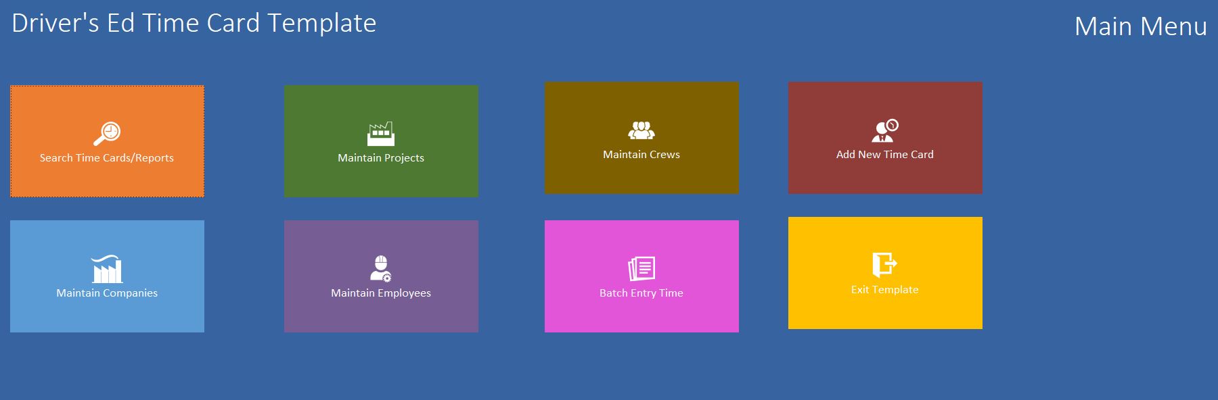1218x400 pixels.
Task: Click the person with clock icon
Action: pos(884,130)
